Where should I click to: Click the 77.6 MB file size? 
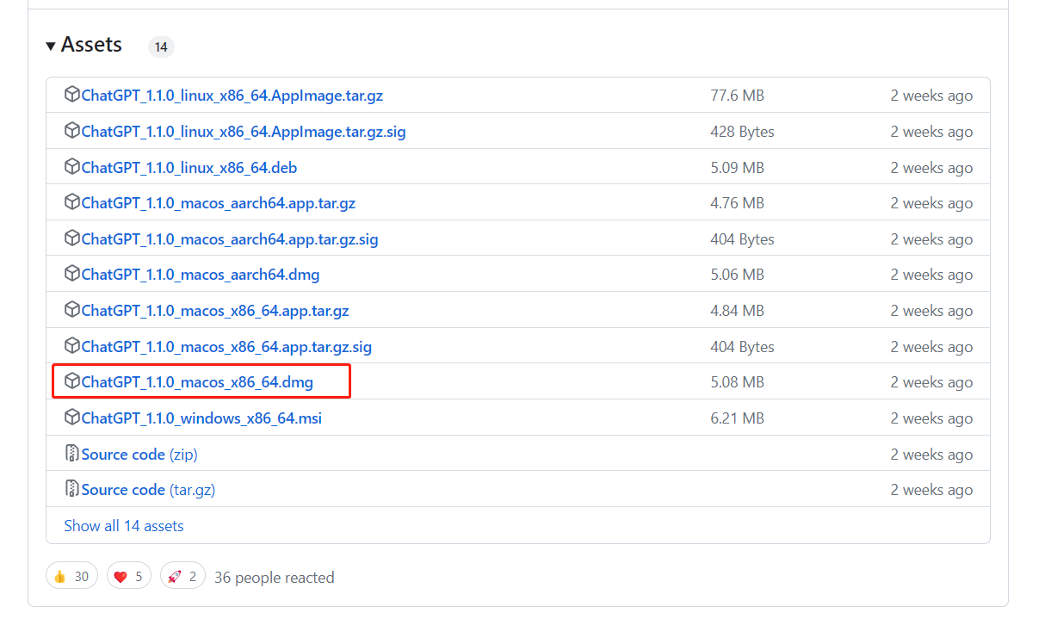tap(737, 96)
